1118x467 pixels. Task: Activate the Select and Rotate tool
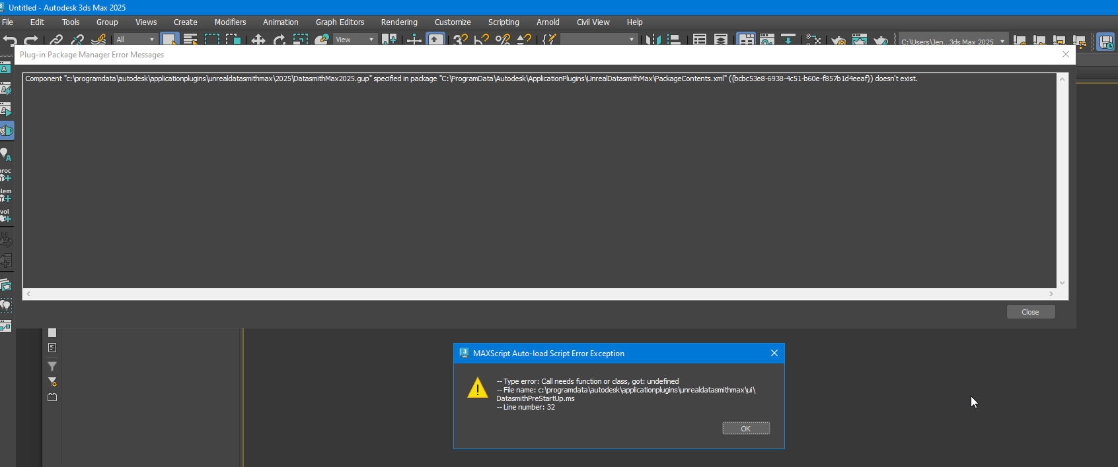(279, 40)
